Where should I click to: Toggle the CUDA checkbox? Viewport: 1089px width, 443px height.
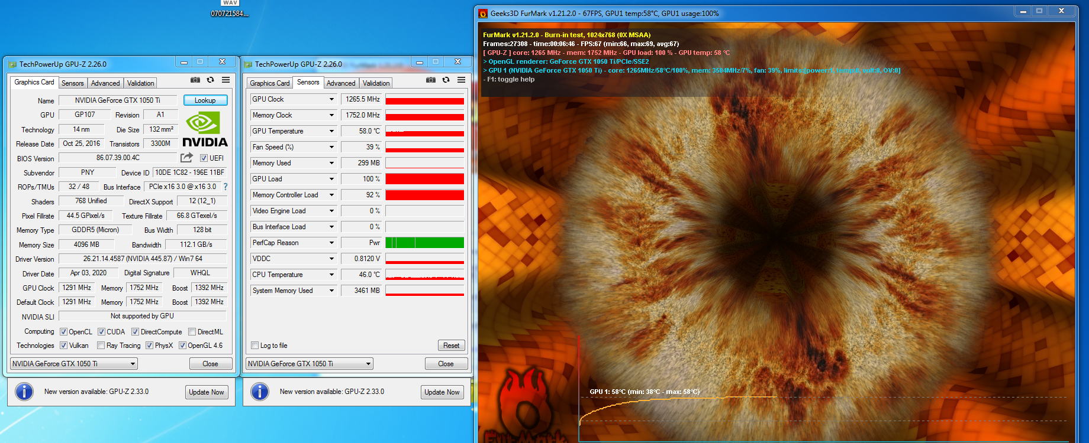[x=101, y=331]
